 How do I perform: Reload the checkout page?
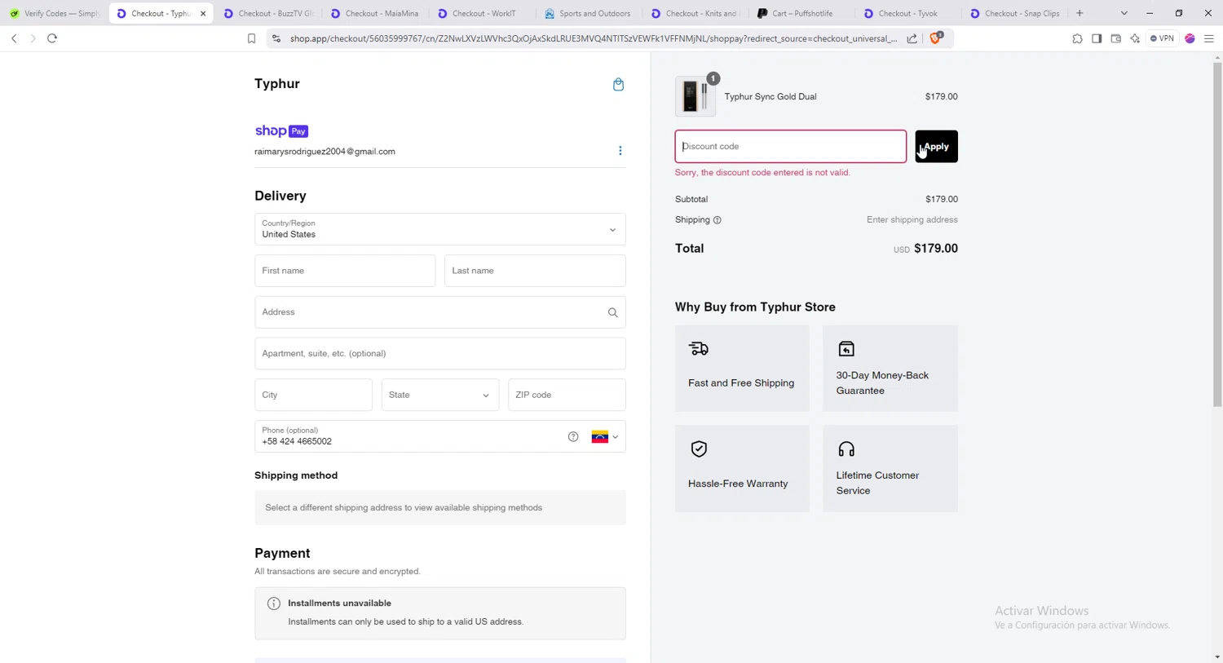coord(52,38)
